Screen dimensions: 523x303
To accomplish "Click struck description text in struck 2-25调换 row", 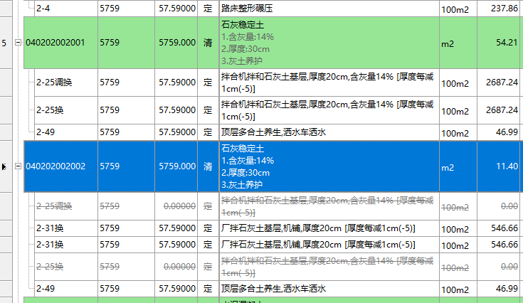I will [x=327, y=206].
